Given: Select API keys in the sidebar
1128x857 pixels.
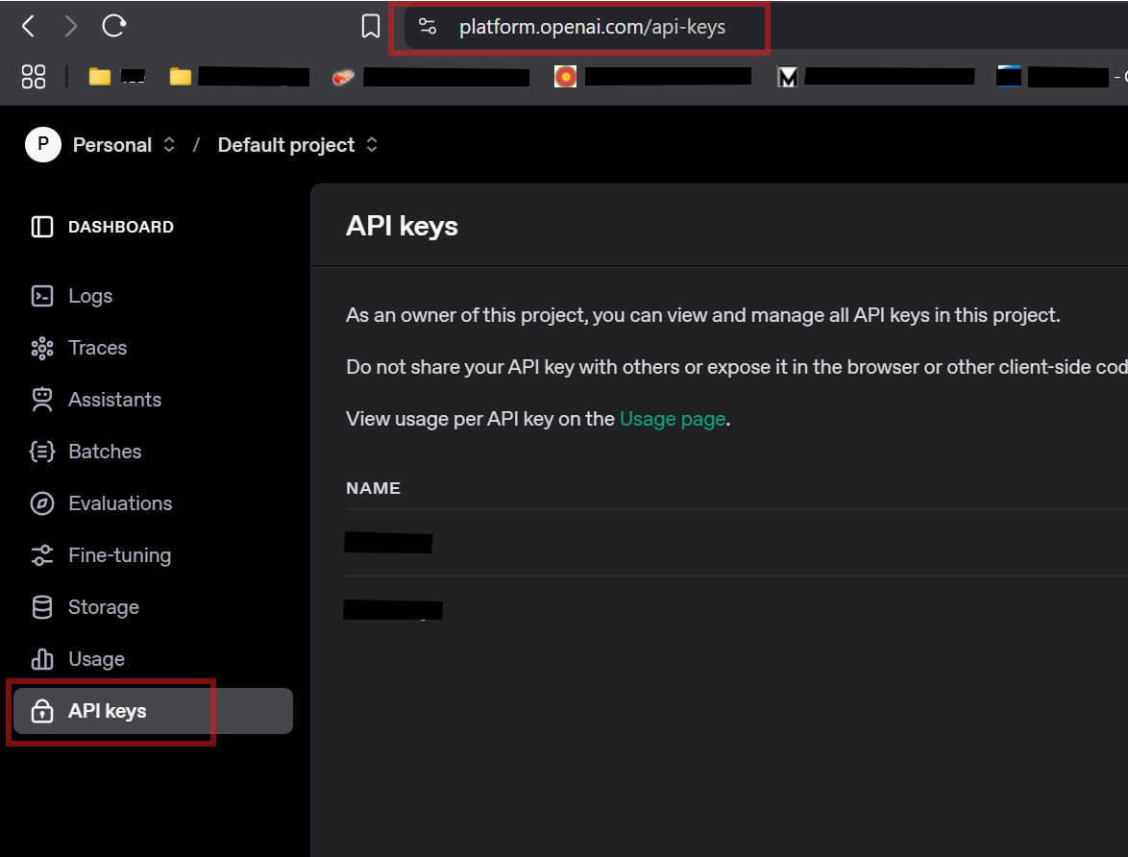Looking at the screenshot, I should click(153, 711).
